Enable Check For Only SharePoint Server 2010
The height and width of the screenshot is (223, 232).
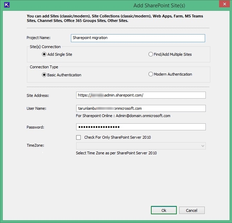click(78, 137)
